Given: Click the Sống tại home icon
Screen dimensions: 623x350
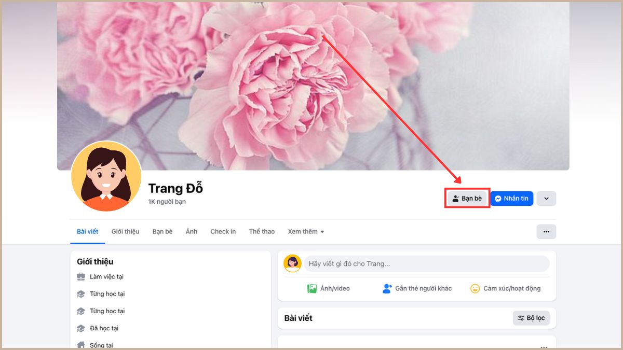Looking at the screenshot, I should [x=81, y=345].
